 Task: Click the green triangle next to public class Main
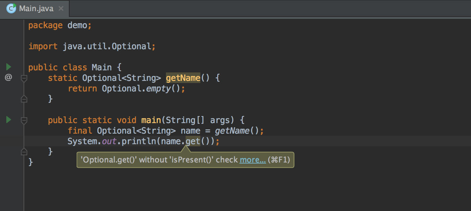coord(8,67)
